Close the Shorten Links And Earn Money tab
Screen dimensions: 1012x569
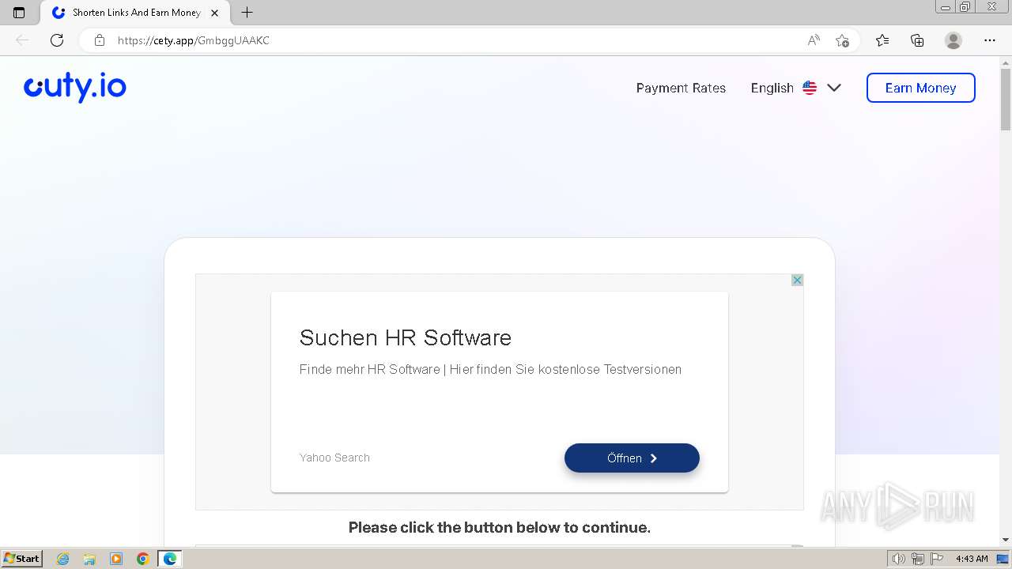(214, 13)
